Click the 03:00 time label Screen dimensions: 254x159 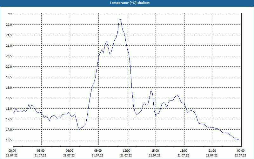(42, 151)
